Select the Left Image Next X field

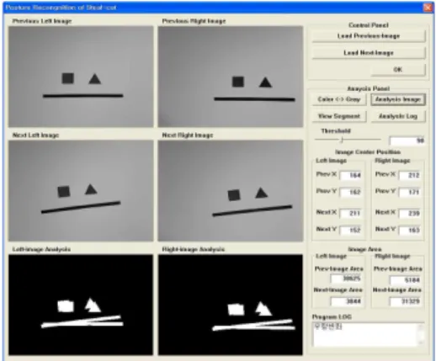pos(350,214)
